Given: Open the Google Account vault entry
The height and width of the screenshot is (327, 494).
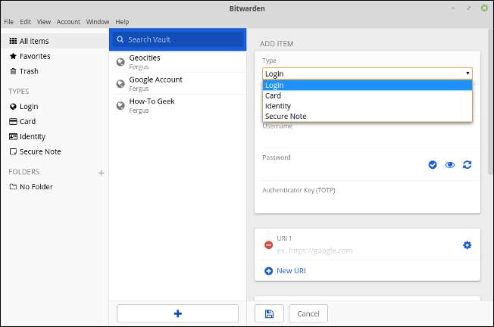Looking at the screenshot, I should 155,83.
